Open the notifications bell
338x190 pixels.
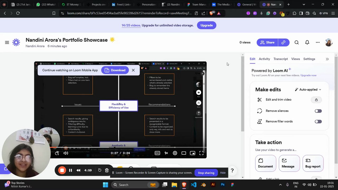pos(307,42)
